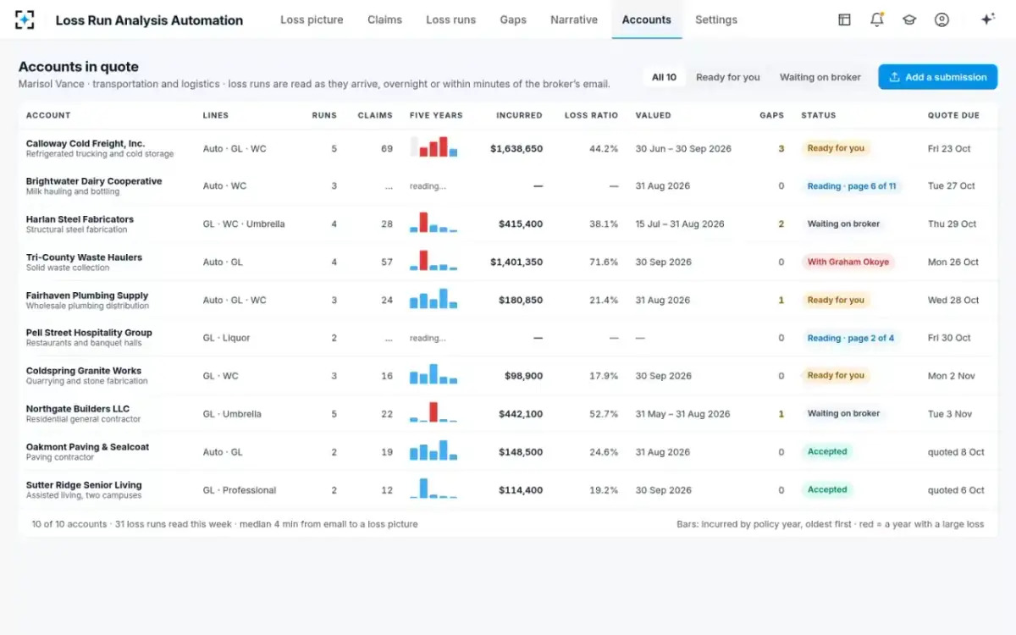Click the $1,638,650 incurred value
The width and height of the screenshot is (1016, 635).
coord(516,149)
